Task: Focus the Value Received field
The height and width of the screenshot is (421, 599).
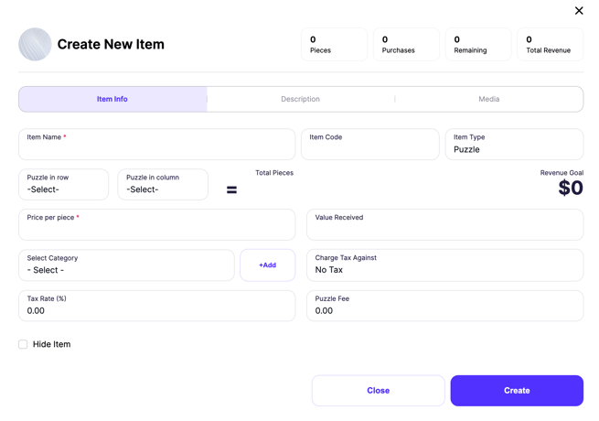Action: pyautogui.click(x=445, y=224)
